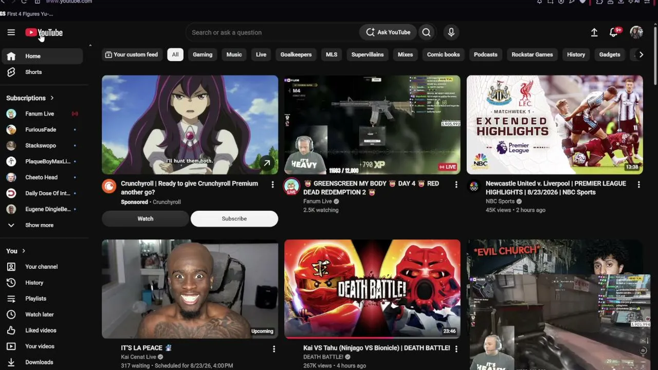Click the search input field
Image resolution: width=658 pixels, height=370 pixels.
coord(272,32)
